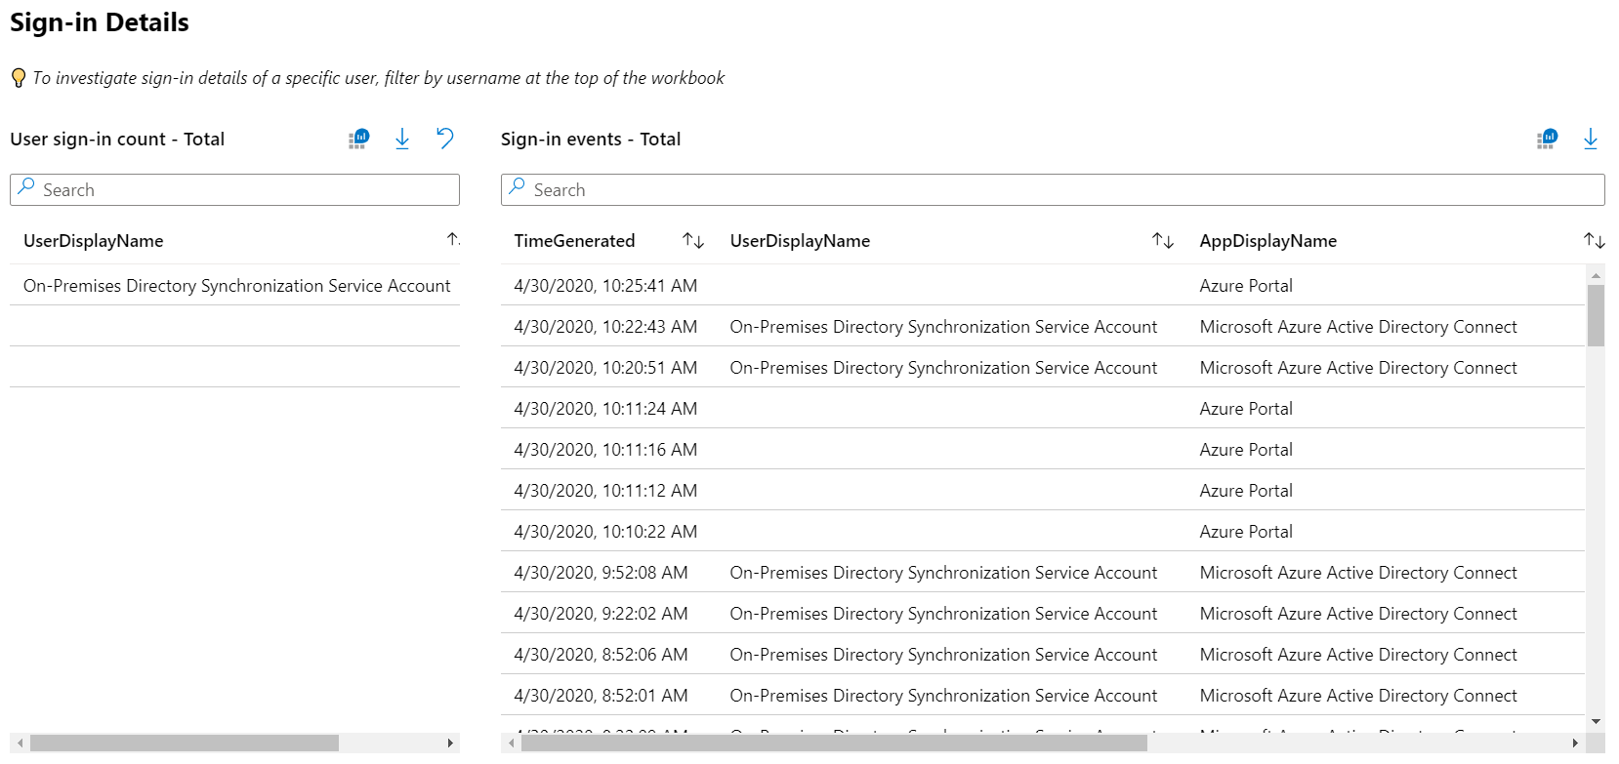Click the User sign-in count search box
The width and height of the screenshot is (1619, 764).
234,190
